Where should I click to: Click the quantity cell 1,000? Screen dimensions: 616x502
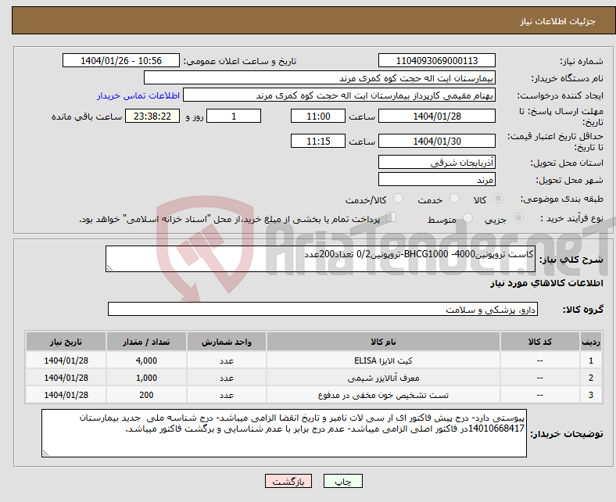[x=146, y=378]
